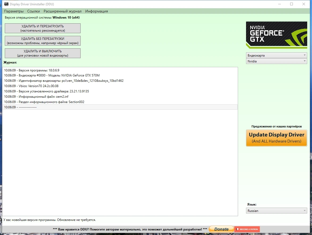Open the Расширенный журнал menu

pyautogui.click(x=63, y=11)
